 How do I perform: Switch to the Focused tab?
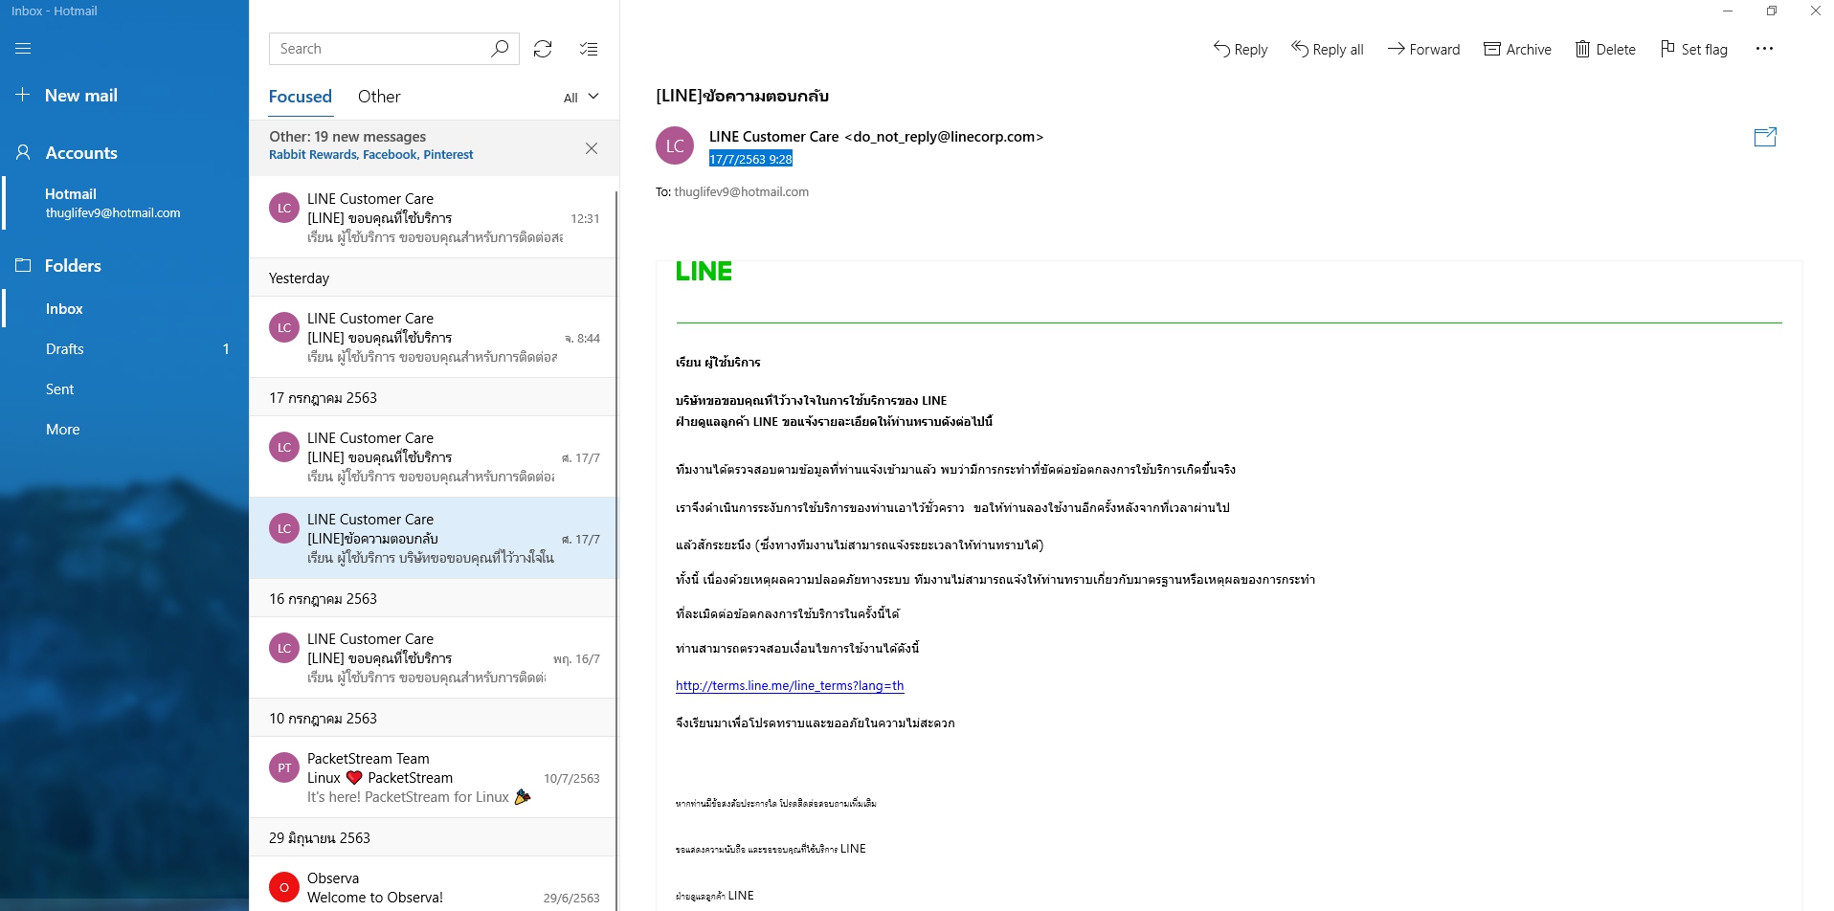coord(300,97)
